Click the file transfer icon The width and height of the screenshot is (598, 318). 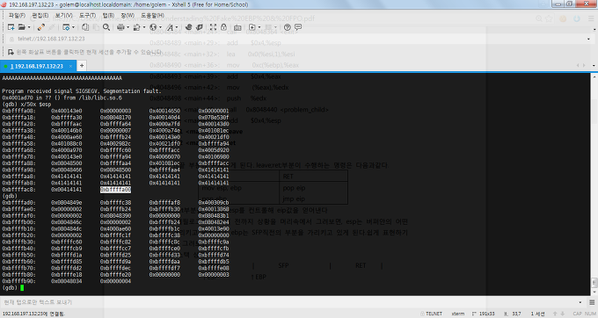pyautogui.click(x=136, y=27)
